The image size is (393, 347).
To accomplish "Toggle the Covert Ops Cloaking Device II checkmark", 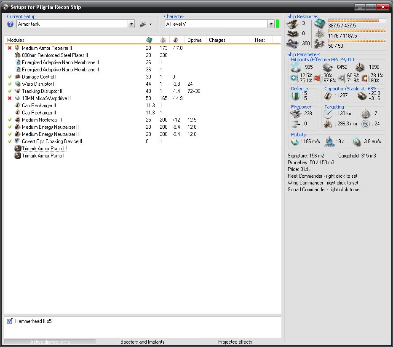I will [x=10, y=141].
